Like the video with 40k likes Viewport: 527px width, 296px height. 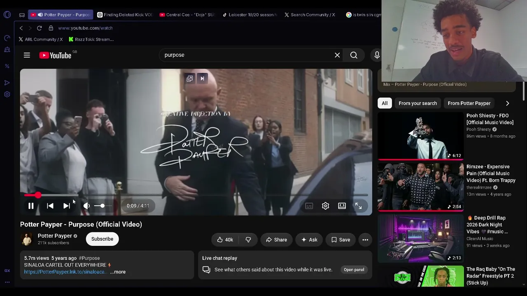tap(225, 240)
